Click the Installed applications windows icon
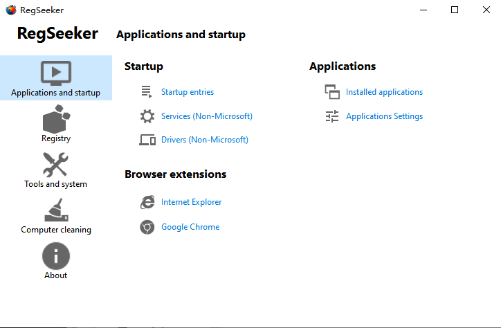 tap(331, 92)
